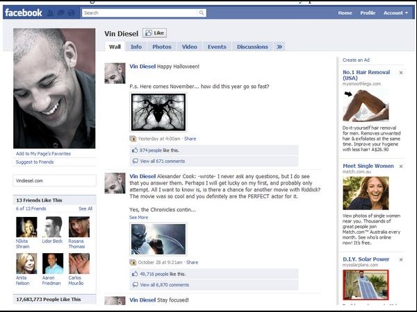The image size is (417, 312).
Task: Expand the Riddick post with See More
Action: pos(138,217)
